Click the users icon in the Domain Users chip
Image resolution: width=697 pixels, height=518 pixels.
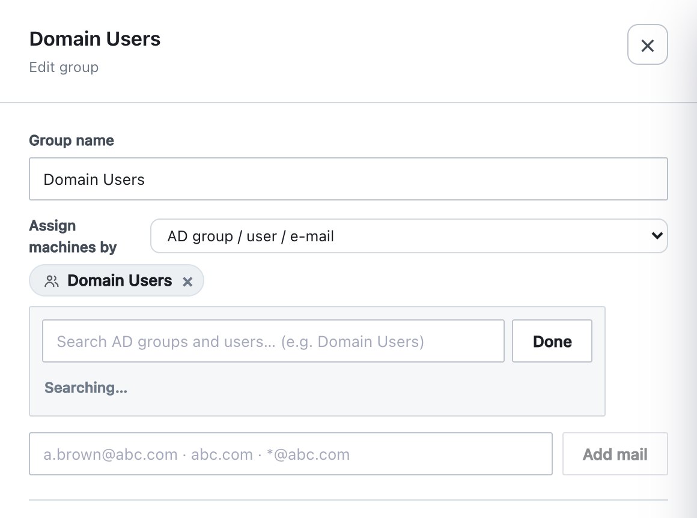[x=52, y=281]
